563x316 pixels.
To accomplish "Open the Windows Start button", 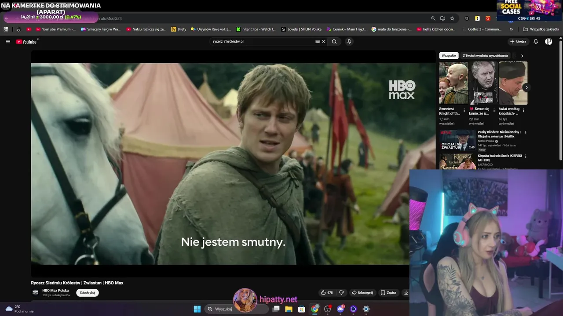I will (x=197, y=309).
